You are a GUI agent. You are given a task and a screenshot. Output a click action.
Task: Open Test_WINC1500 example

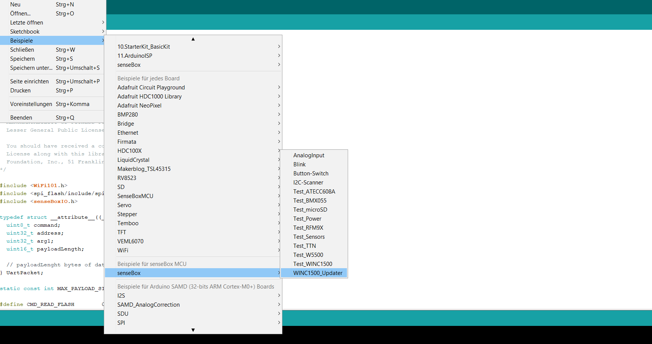314,264
